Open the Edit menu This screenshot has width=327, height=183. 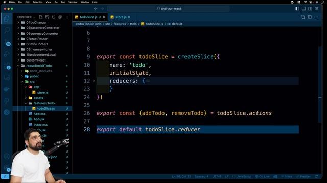tap(27, 2)
